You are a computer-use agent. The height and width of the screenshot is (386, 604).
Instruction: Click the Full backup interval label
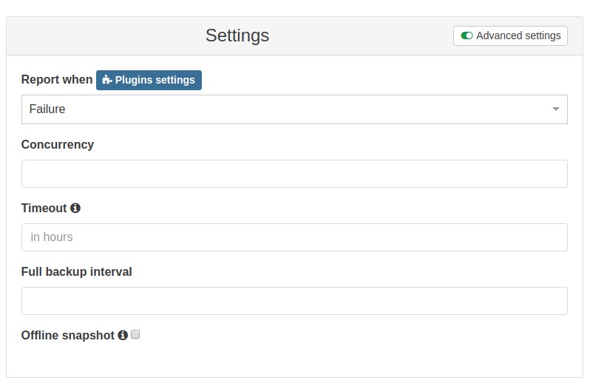tap(76, 272)
